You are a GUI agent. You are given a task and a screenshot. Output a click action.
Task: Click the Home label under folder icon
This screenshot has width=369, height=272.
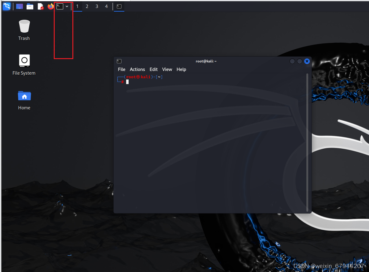pos(24,108)
